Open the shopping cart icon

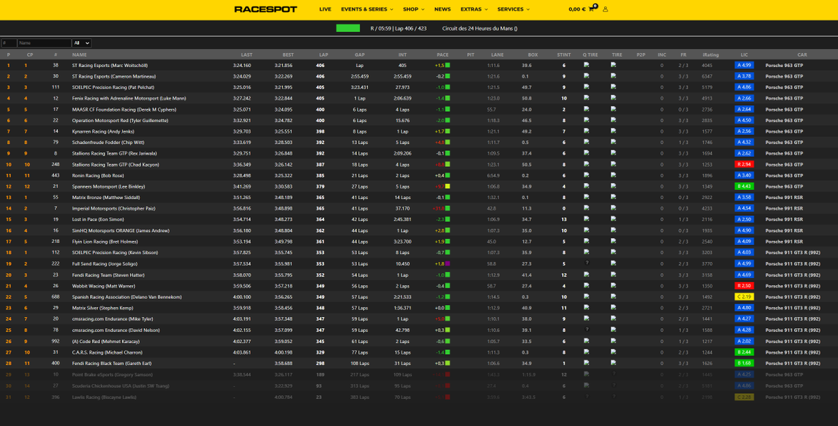[593, 9]
